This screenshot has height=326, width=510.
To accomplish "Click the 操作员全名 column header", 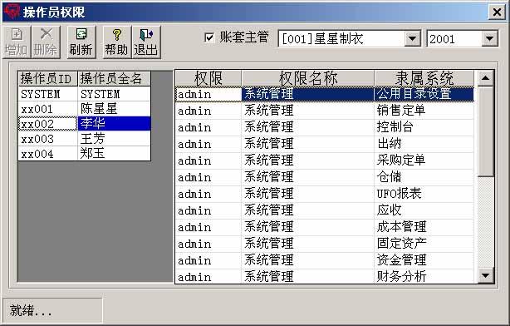I will 114,79.
